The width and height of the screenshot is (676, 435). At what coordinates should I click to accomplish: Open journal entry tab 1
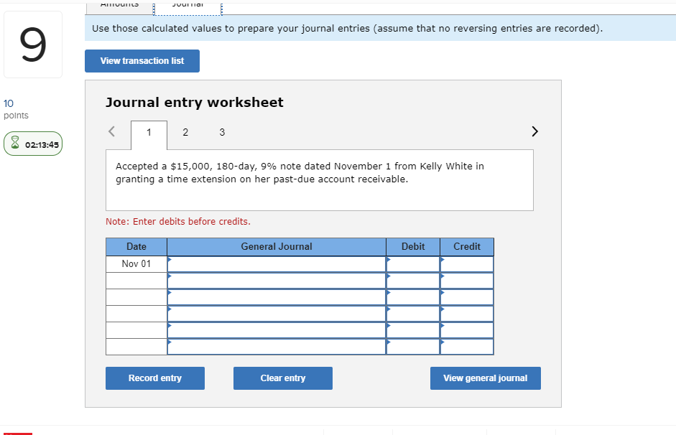[149, 132]
